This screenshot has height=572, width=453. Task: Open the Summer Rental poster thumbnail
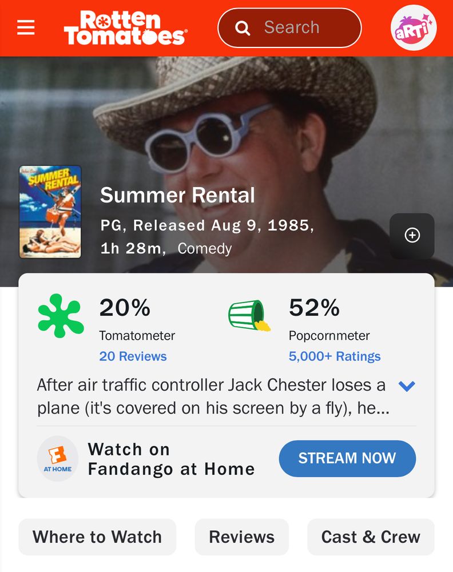pos(50,213)
